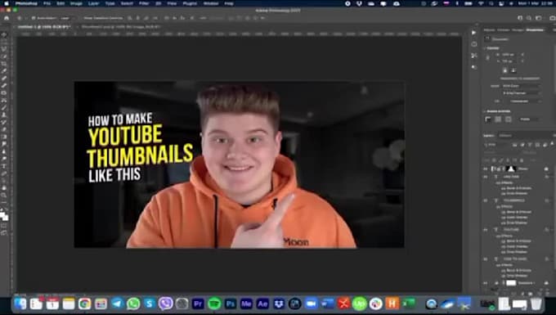Open the 8 Bits/Channel dropdown
The height and width of the screenshot is (315, 556).
click(522, 93)
